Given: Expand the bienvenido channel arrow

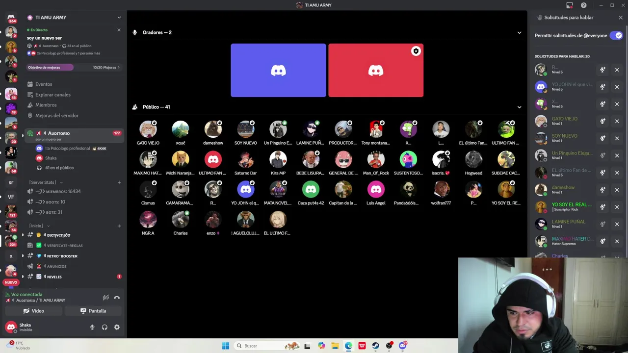Looking at the screenshot, I should (x=23, y=235).
